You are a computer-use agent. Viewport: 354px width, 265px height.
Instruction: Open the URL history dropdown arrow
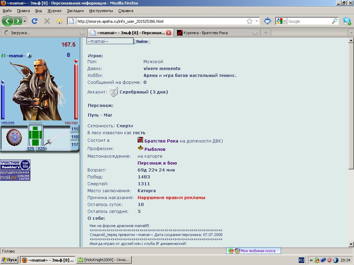click(257, 21)
